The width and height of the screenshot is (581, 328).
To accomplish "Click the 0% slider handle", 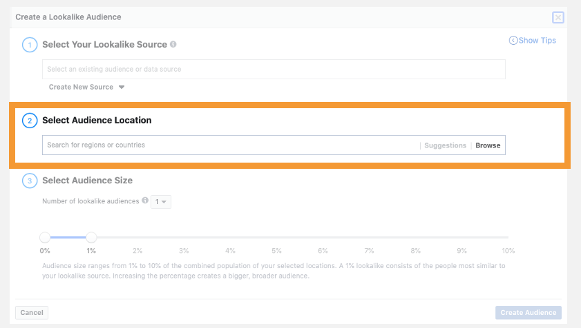I will pos(45,238).
